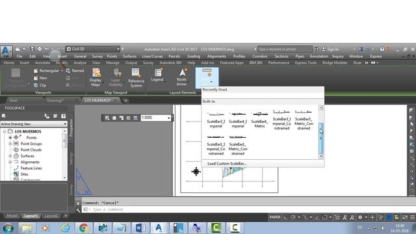Expand the Alignments tree node
The height and width of the screenshot is (234, 416).
click(x=10, y=162)
